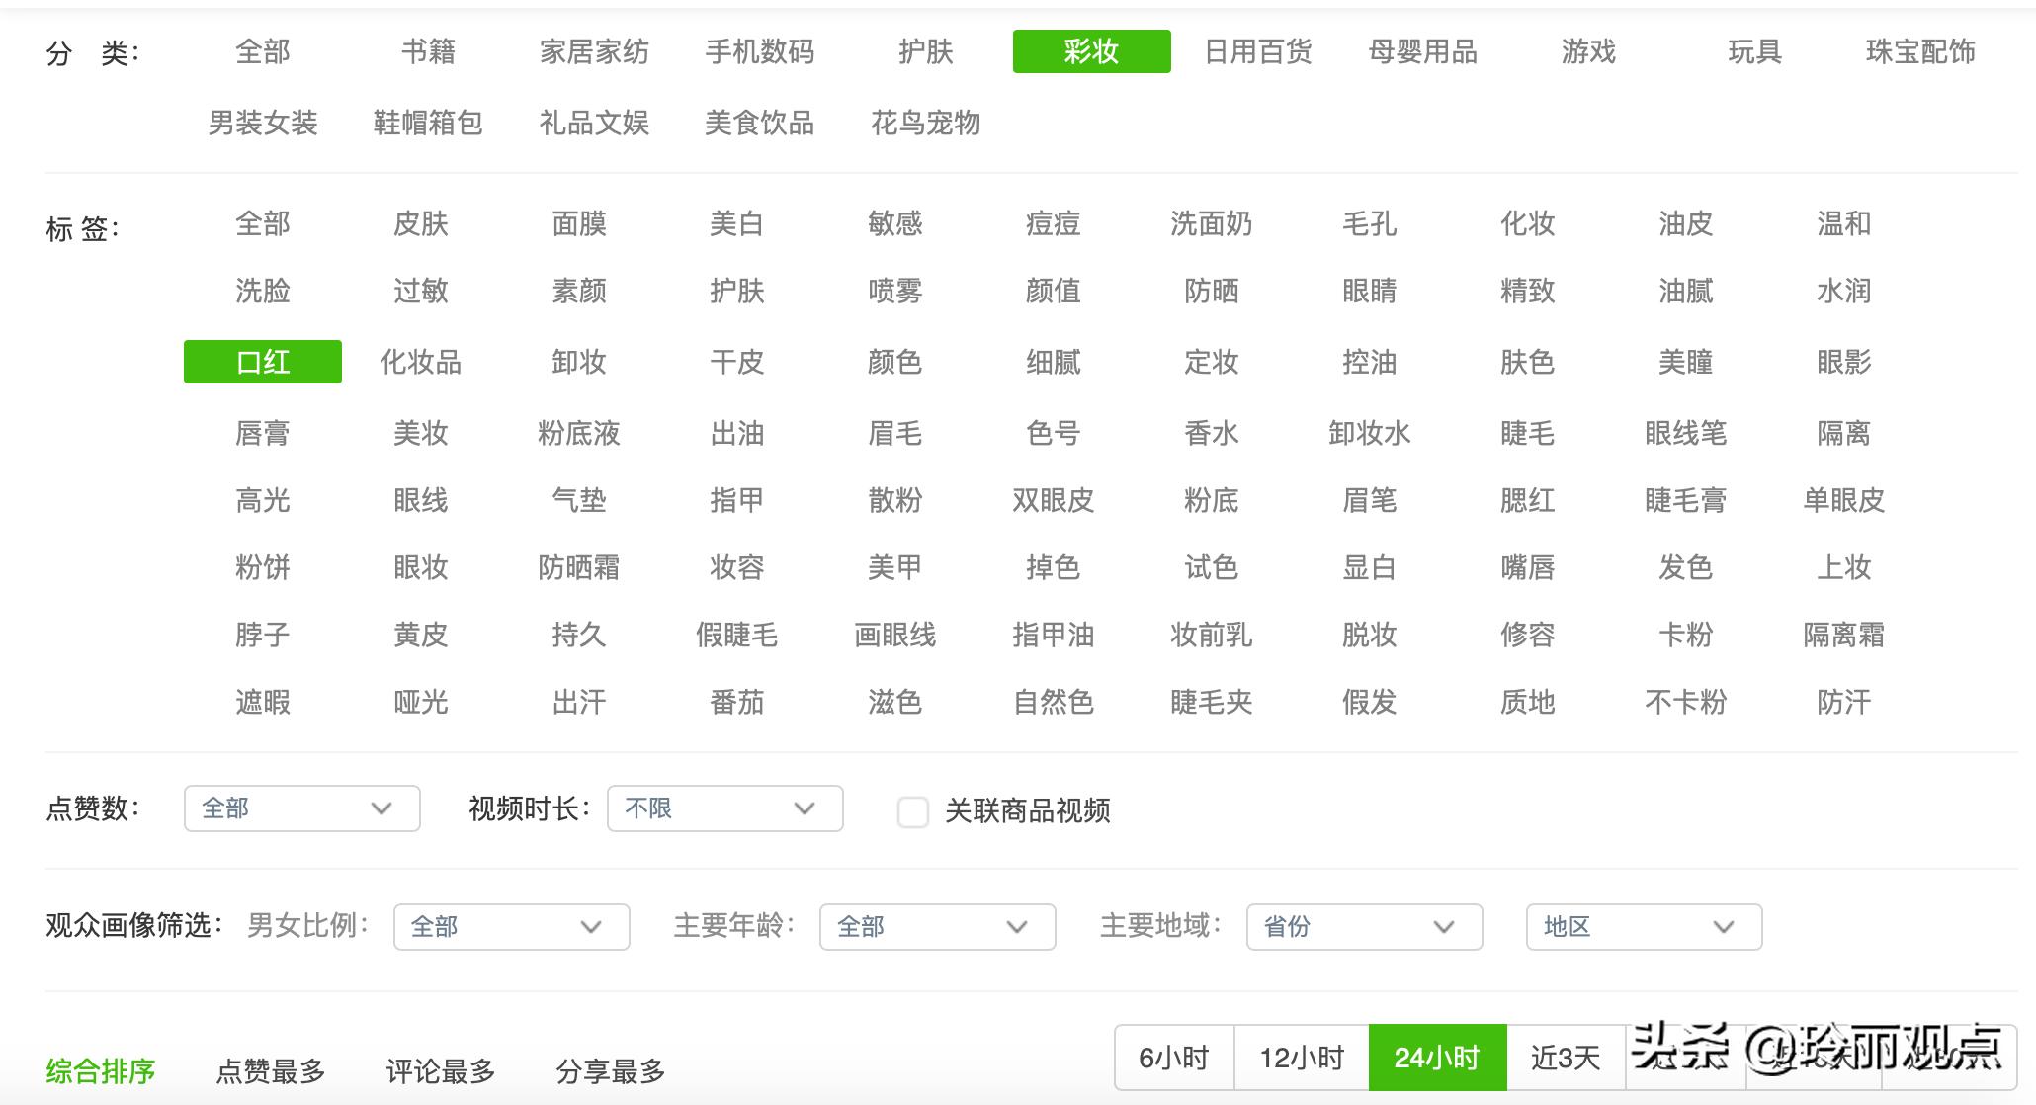
Task: Pick the 不卡粉 tag
Action: 1686,702
